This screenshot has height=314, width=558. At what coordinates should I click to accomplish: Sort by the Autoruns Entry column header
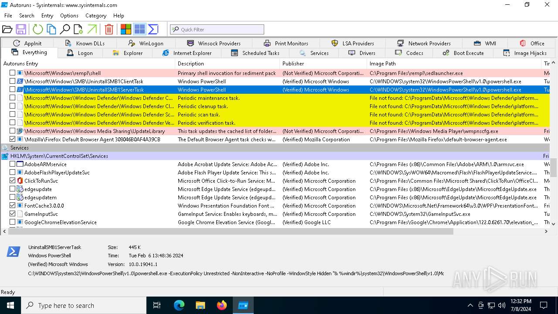(x=88, y=64)
